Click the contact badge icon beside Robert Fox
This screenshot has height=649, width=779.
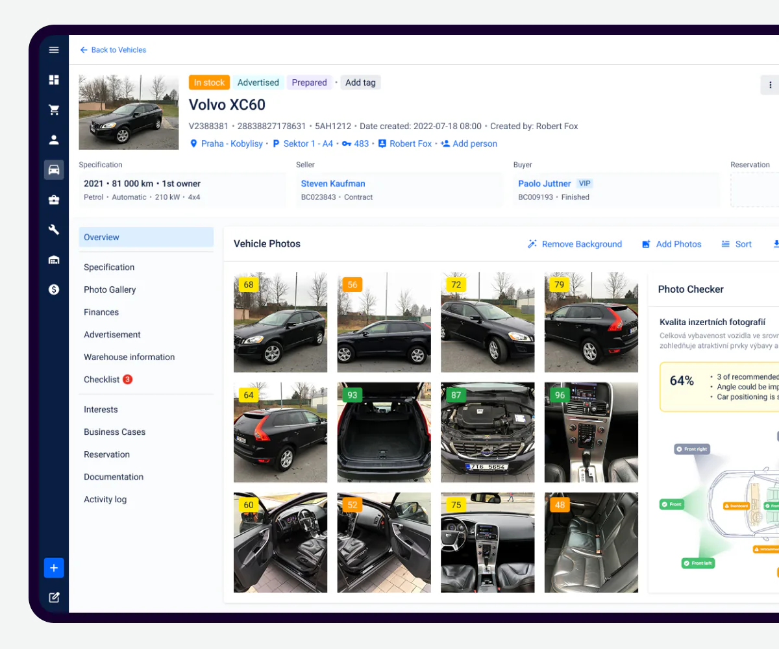(382, 143)
